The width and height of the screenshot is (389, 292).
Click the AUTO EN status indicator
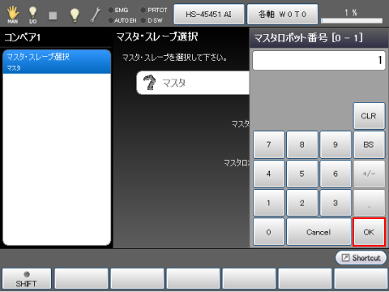coord(122,20)
